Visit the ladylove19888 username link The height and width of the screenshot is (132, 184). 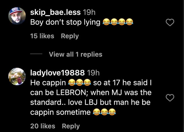(x=57, y=73)
